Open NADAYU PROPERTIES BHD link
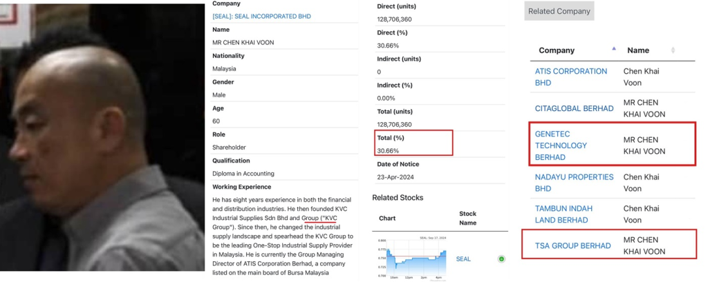708x282 pixels. pyautogui.click(x=574, y=182)
